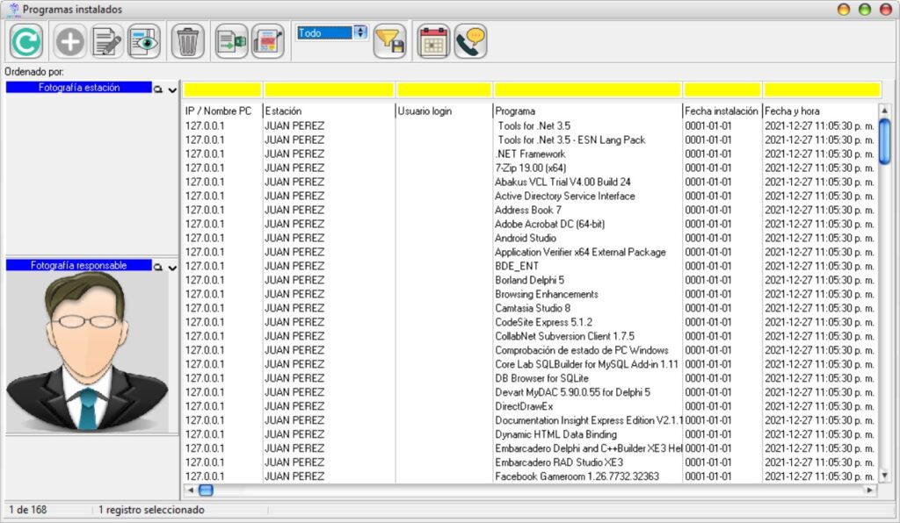Click '1 registro seleccionado' in the status bar

[x=151, y=510]
